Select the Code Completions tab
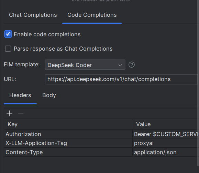Screen dimensions: 199x173 (x=92, y=15)
